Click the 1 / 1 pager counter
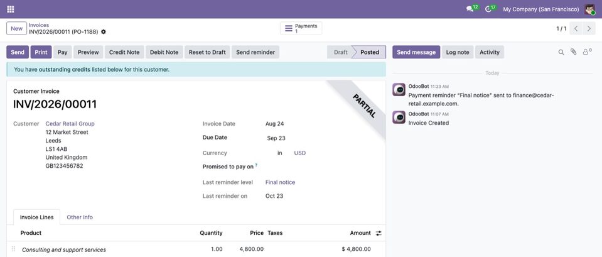This screenshot has width=602, height=257. click(x=561, y=28)
